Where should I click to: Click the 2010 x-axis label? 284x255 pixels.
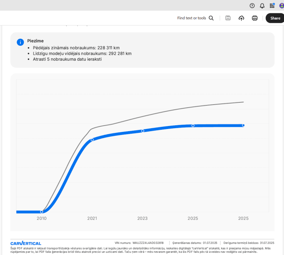click(x=41, y=218)
